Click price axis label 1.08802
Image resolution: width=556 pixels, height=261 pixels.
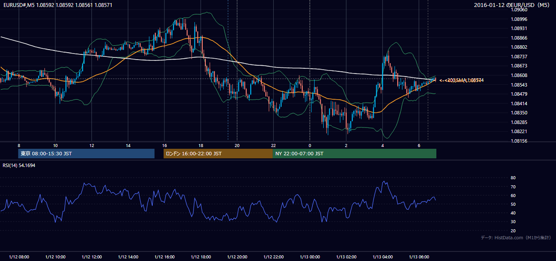tap(519, 47)
